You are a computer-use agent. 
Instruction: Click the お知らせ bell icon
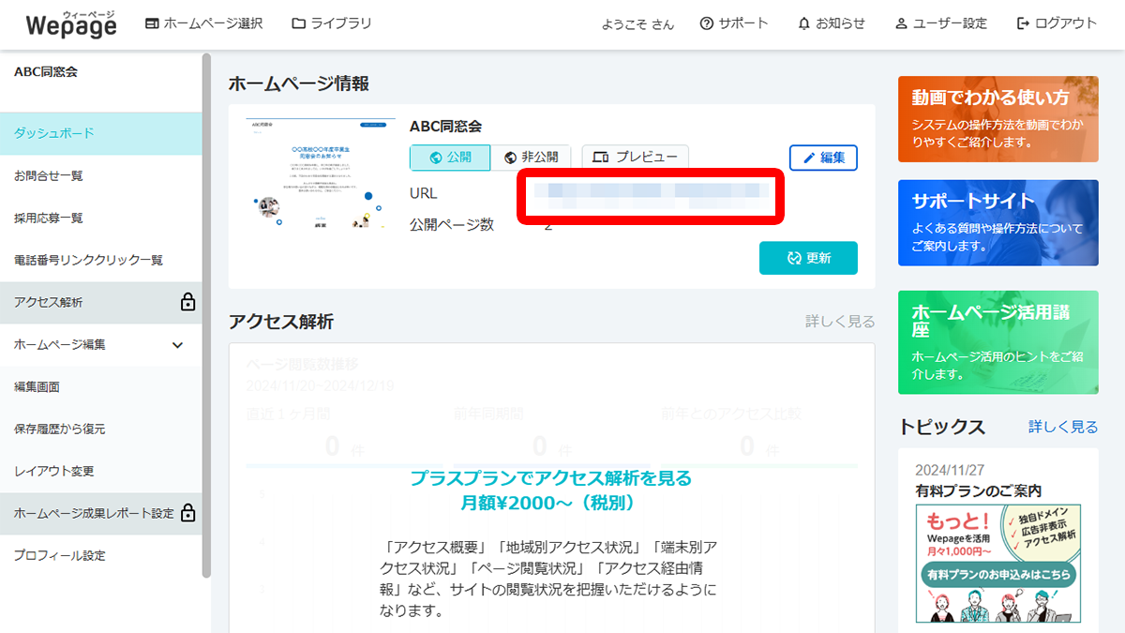(x=806, y=23)
